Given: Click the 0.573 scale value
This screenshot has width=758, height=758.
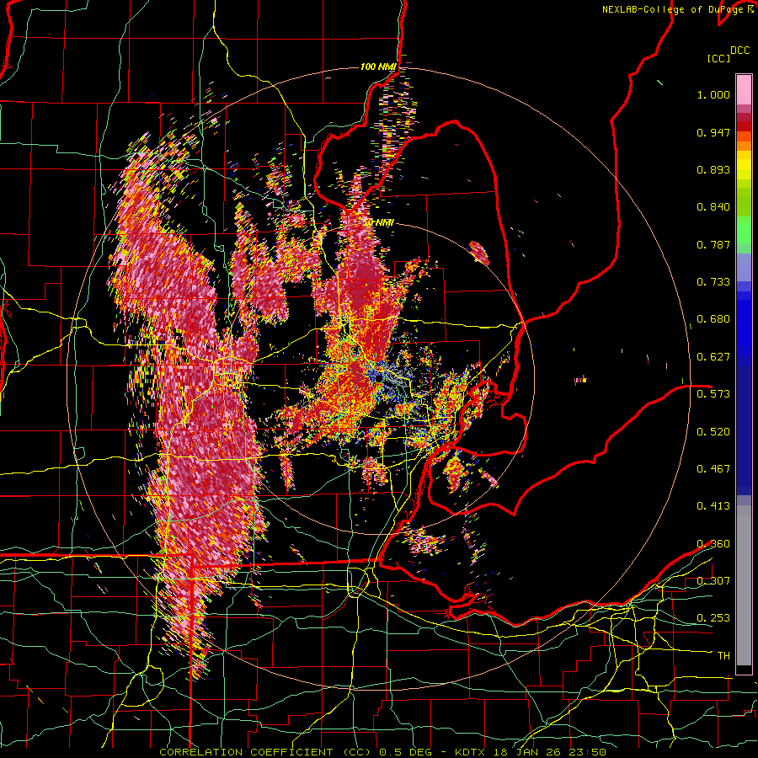Looking at the screenshot, I should pos(713,394).
